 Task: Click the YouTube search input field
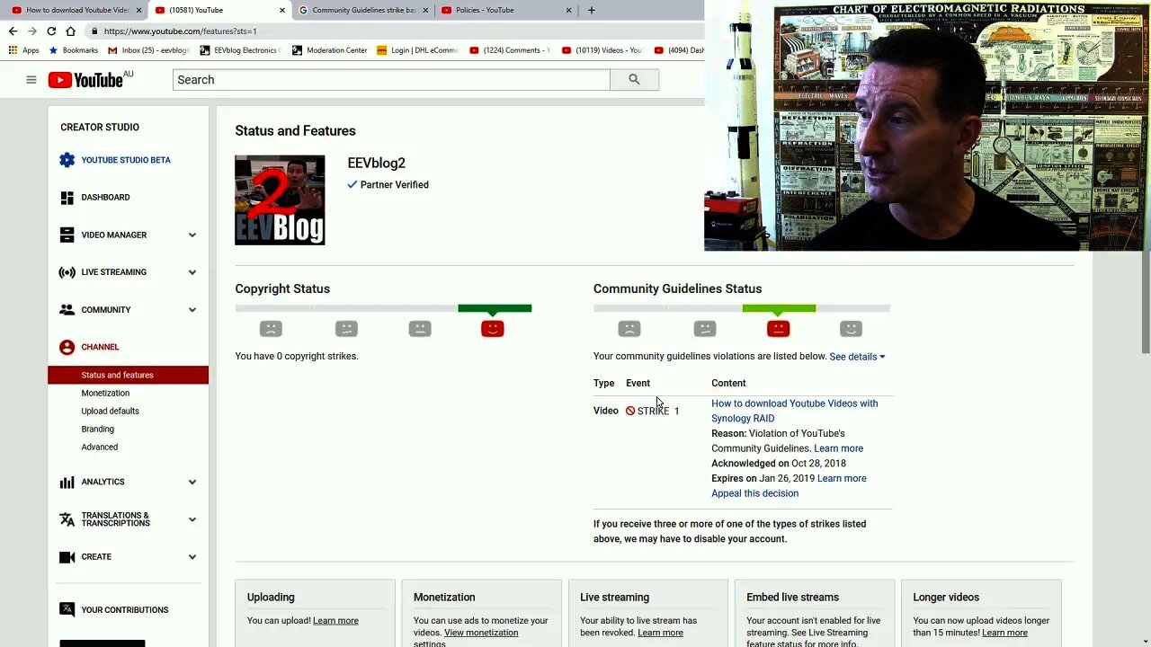391,80
